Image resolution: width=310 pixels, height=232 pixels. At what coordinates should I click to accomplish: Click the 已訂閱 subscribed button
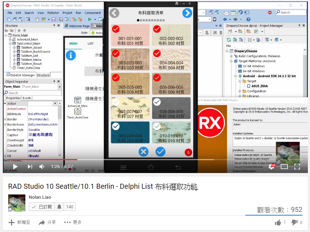[x=42, y=207]
